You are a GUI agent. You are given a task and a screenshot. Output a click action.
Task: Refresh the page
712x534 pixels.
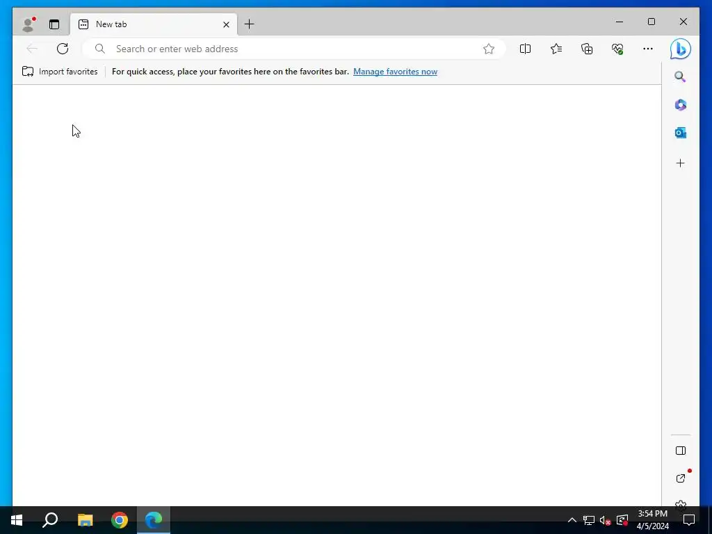click(63, 49)
